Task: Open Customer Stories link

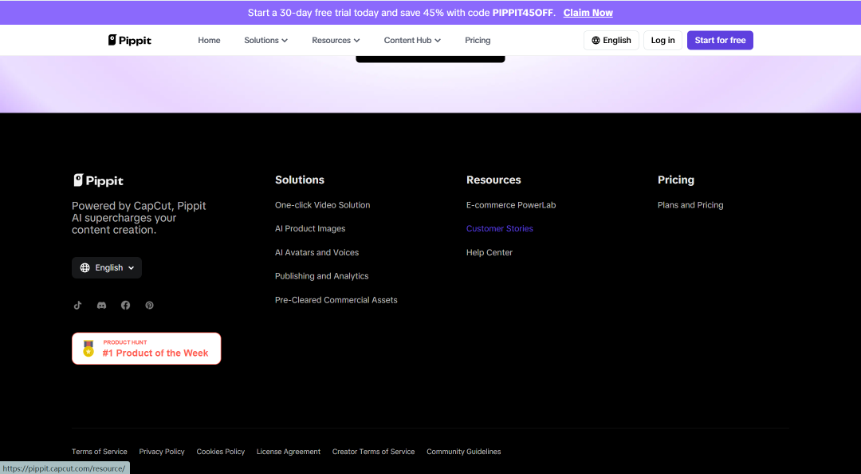Action: point(500,229)
